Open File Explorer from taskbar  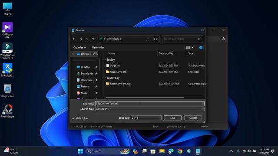coord(162,151)
